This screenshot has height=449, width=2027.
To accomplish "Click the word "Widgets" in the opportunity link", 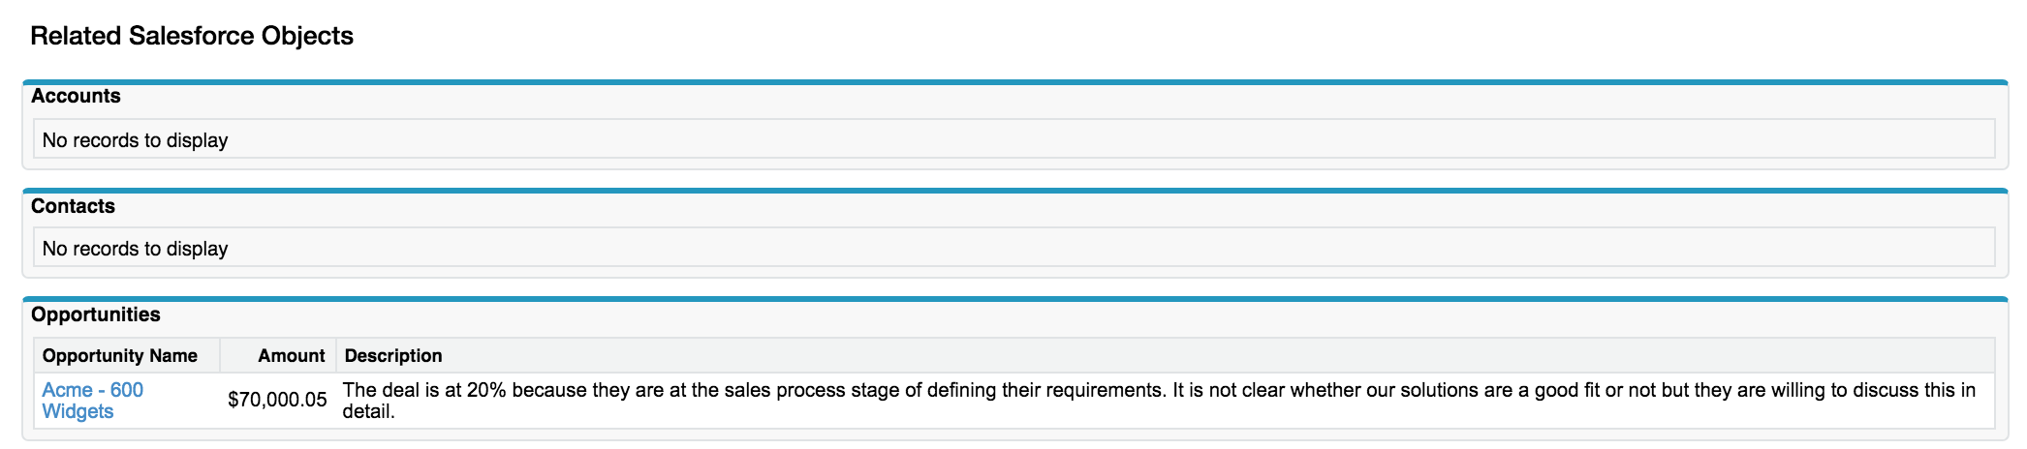I will click(78, 411).
